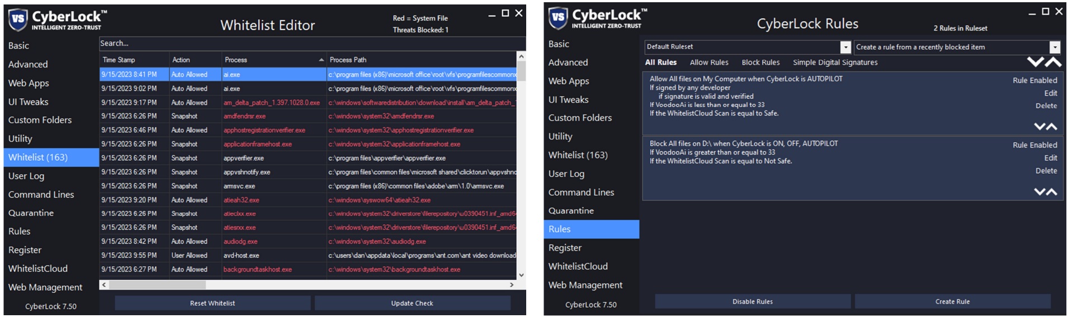Screen dimensions: 1068x318
Task: Select the audiodg.exe whitelist row
Action: pos(308,242)
